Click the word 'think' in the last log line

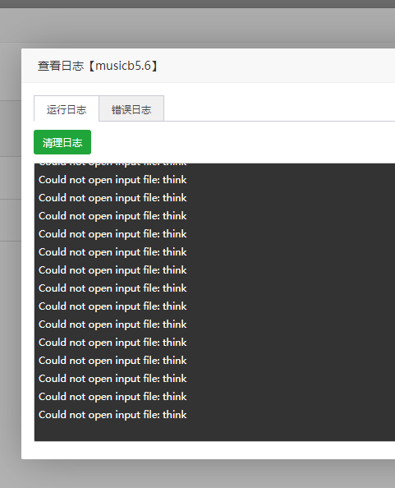coord(175,415)
